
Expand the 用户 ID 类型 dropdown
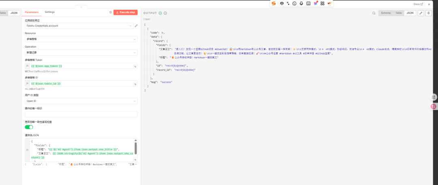[81, 101]
